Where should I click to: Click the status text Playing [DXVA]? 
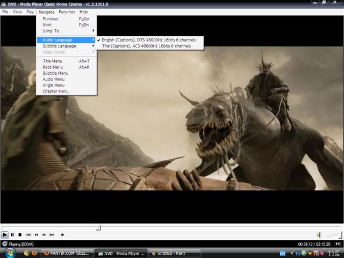click(21, 244)
